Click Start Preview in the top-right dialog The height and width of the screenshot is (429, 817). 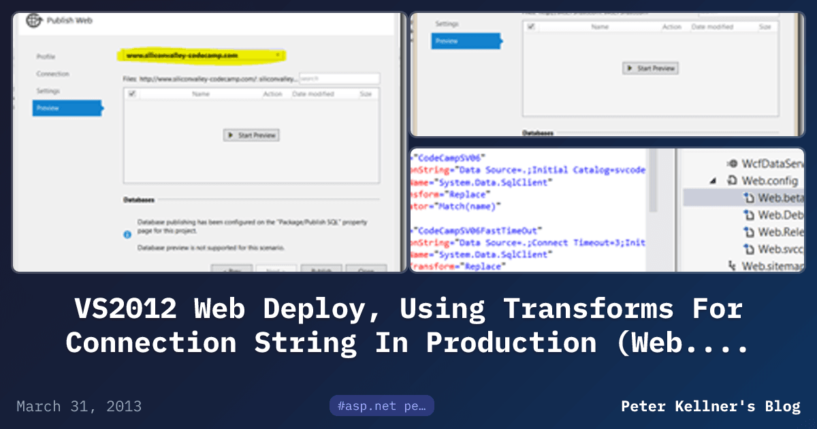(650, 68)
